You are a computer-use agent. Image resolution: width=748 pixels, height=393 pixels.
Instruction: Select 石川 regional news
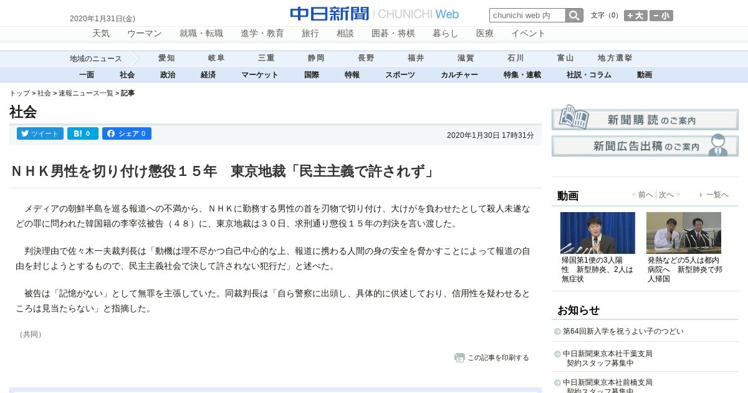click(515, 58)
